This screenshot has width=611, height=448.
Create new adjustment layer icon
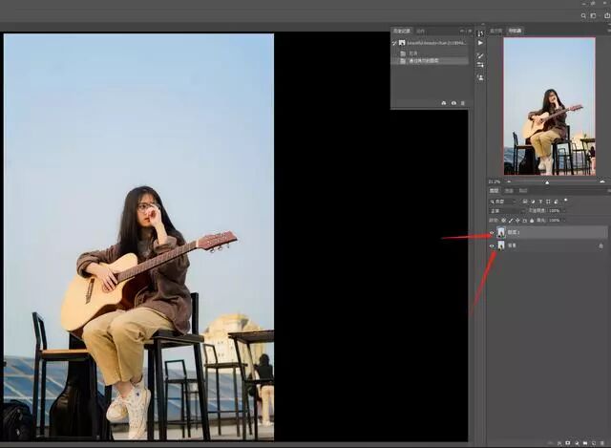pyautogui.click(x=577, y=443)
